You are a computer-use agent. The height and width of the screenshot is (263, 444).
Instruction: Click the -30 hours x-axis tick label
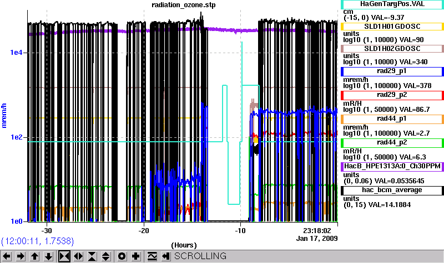tap(47, 231)
